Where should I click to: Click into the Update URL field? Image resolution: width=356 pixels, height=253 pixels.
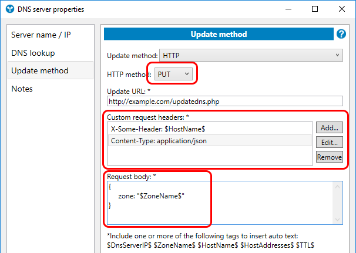[224, 102]
